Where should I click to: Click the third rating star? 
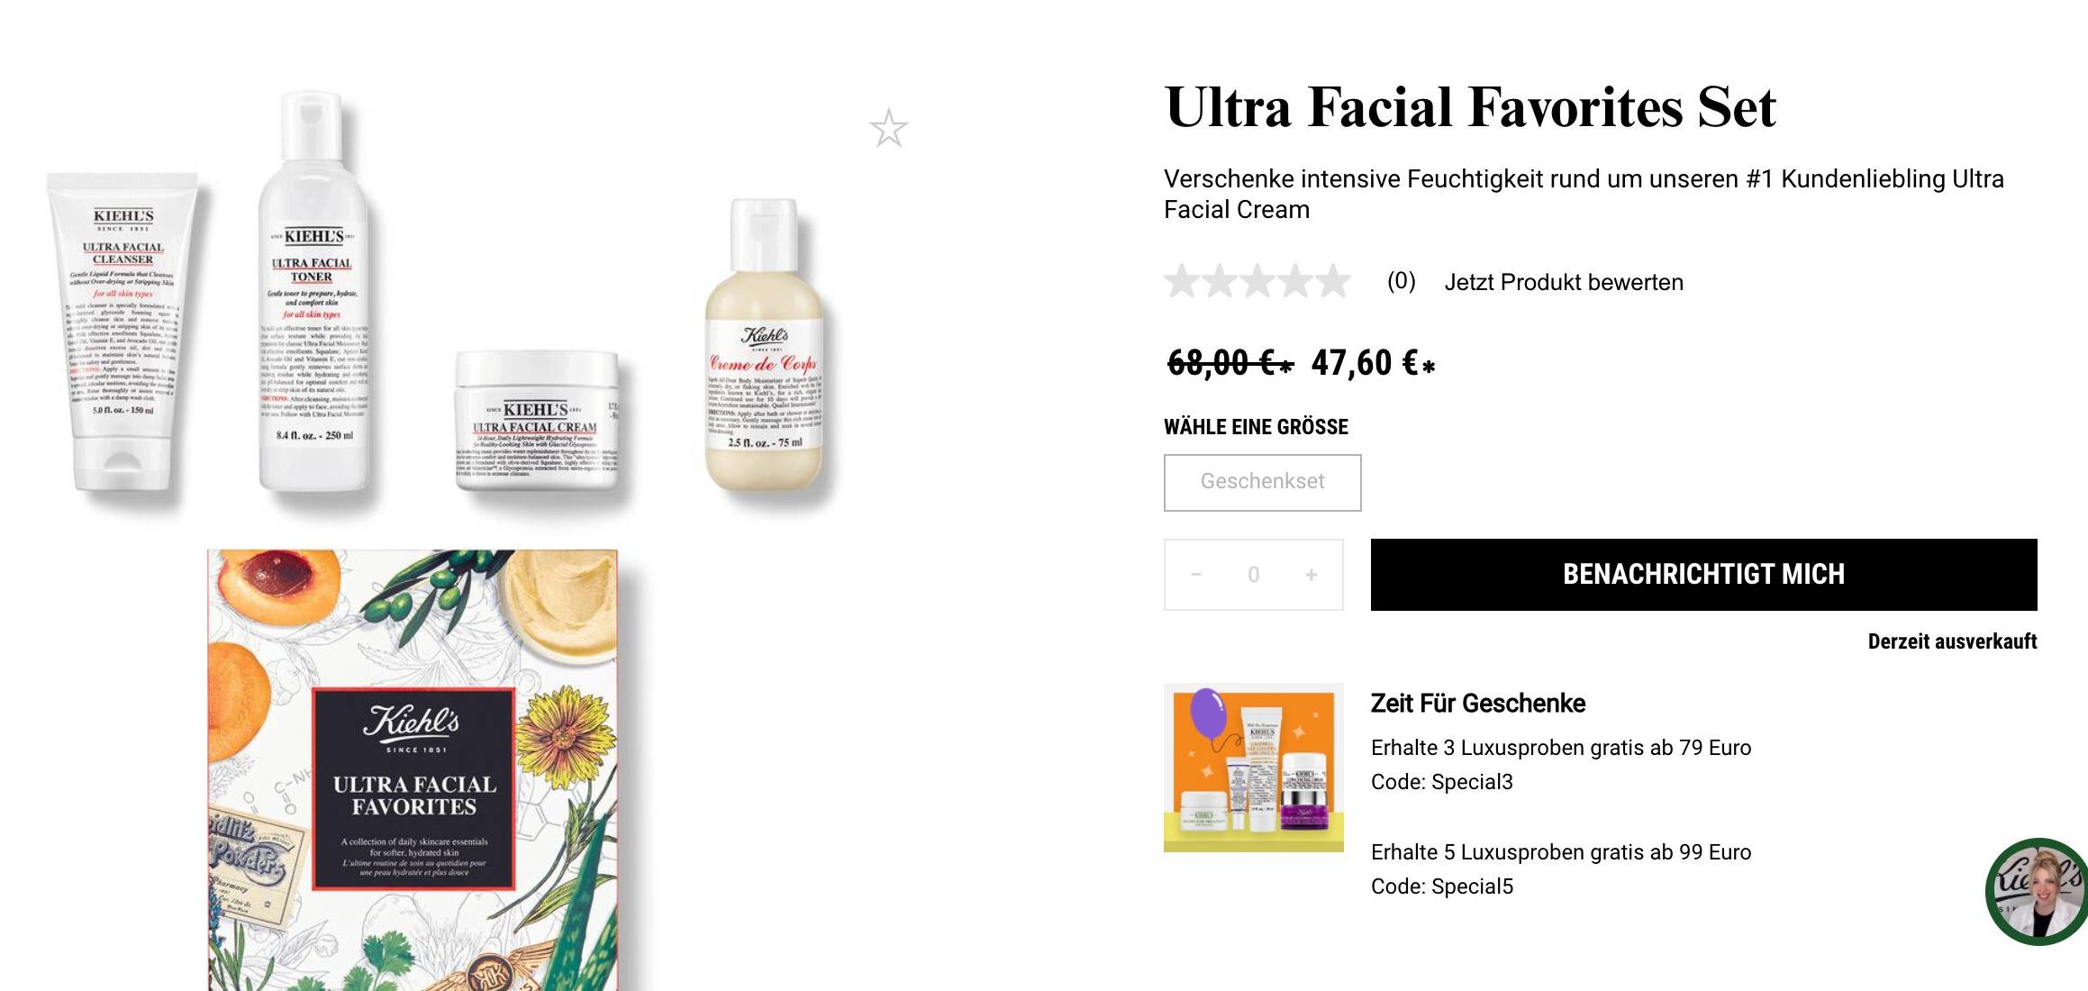coord(1257,282)
